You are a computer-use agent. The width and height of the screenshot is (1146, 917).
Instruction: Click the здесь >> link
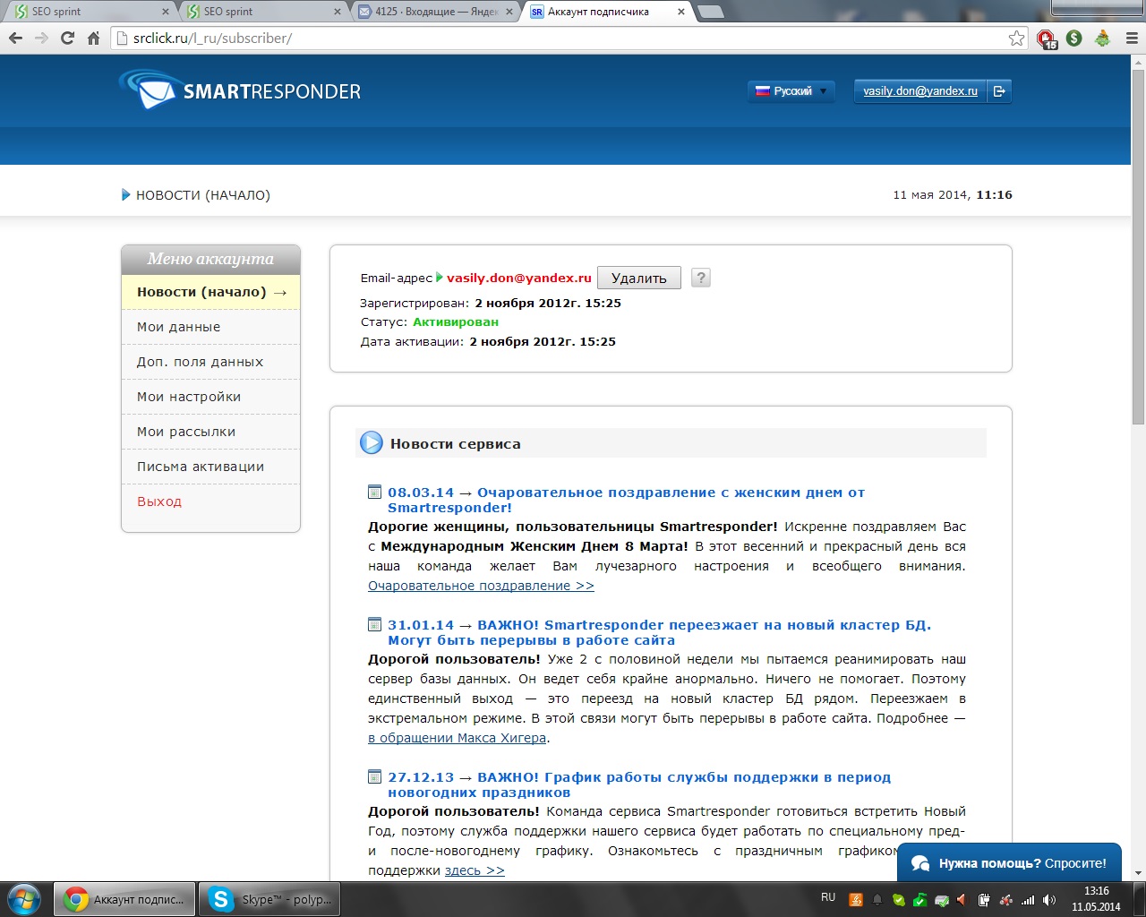(x=475, y=870)
